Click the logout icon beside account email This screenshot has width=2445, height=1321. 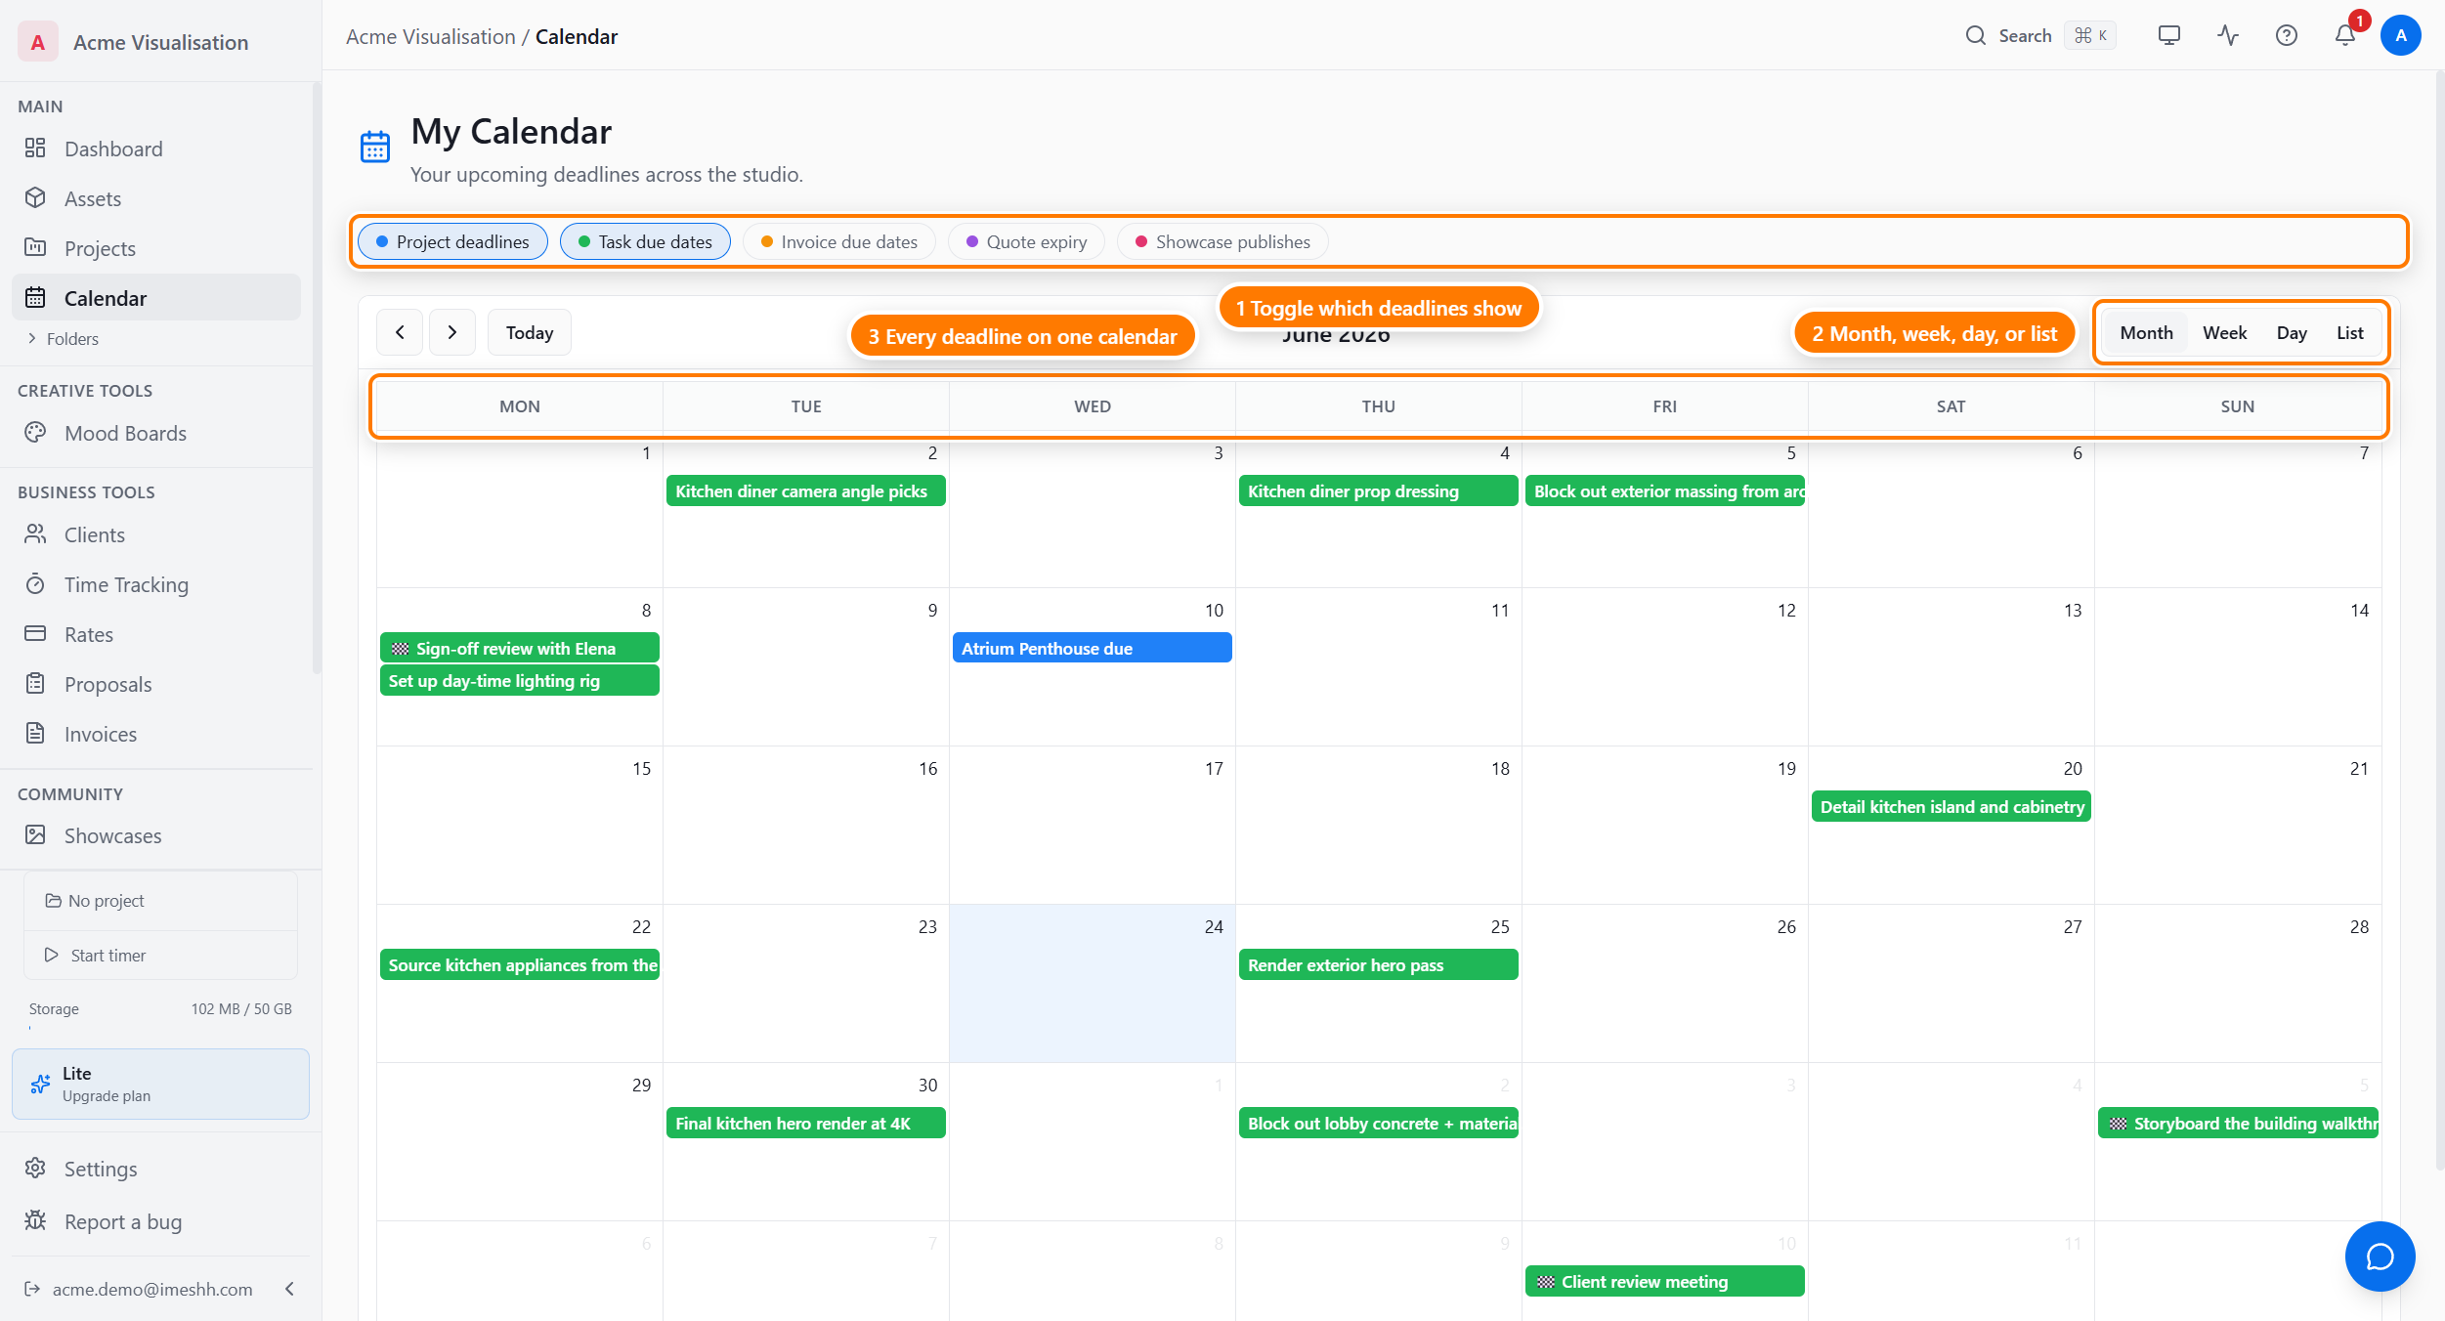click(x=32, y=1289)
